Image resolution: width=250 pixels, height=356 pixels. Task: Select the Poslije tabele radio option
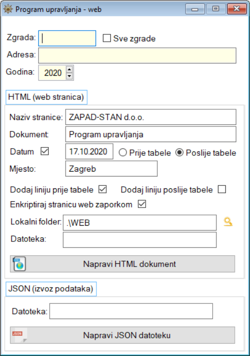coord(179,152)
